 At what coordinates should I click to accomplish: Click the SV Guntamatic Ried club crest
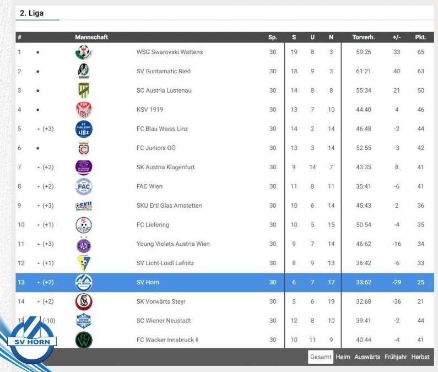click(x=84, y=71)
